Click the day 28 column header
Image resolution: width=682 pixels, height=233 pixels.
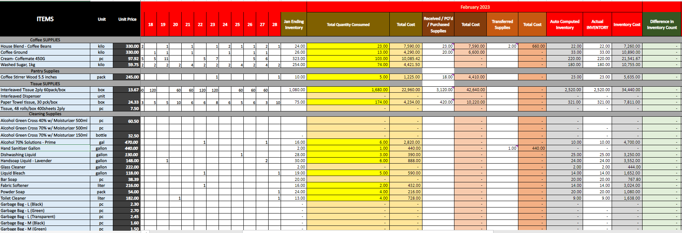click(x=275, y=24)
